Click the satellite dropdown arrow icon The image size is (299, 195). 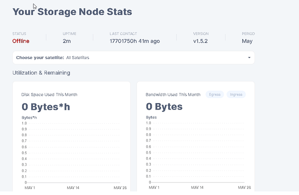[x=249, y=57]
